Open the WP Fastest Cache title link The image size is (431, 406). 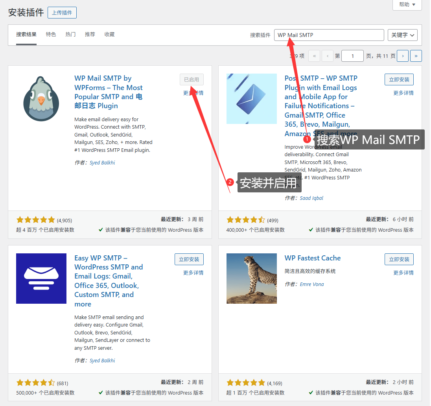click(313, 258)
